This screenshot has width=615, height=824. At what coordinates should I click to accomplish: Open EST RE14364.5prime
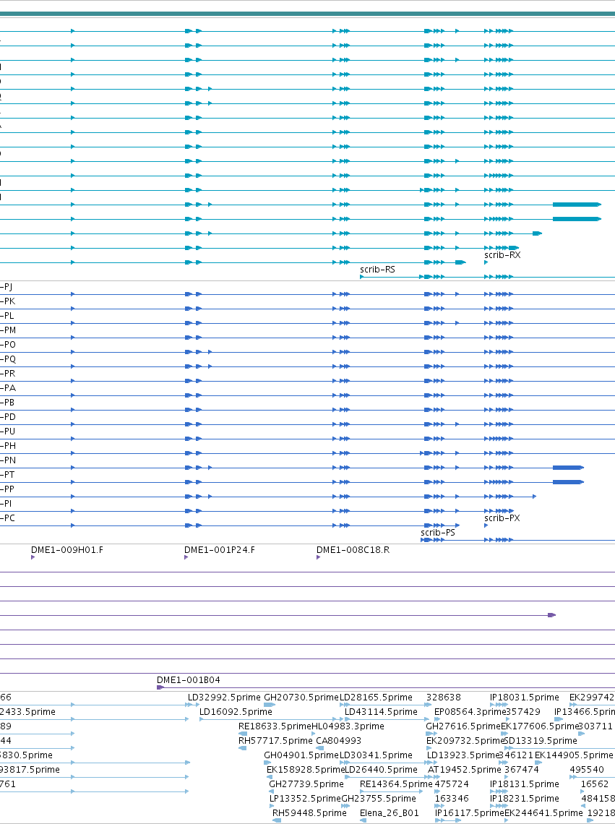point(396,784)
